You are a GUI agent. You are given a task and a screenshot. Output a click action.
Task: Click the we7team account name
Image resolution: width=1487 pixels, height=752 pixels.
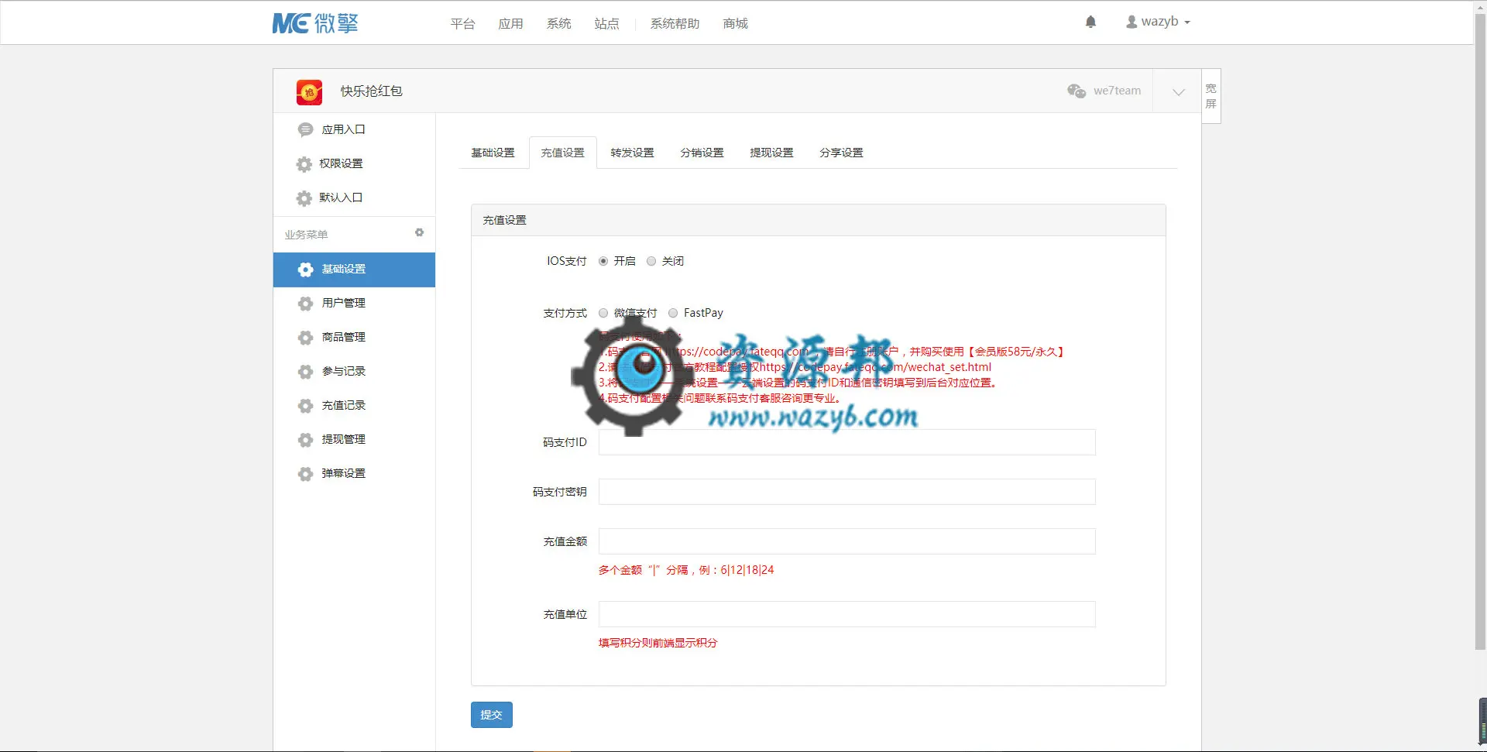coord(1117,91)
